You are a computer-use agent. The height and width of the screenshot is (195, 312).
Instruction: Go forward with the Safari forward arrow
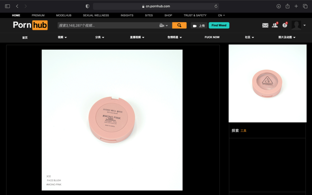pyautogui.click(x=25, y=6)
